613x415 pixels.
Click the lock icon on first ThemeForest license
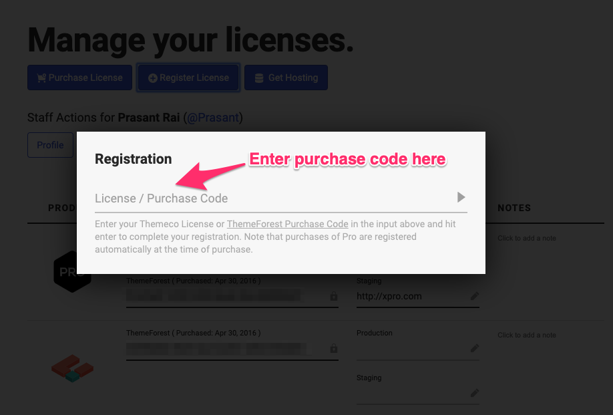point(333,296)
